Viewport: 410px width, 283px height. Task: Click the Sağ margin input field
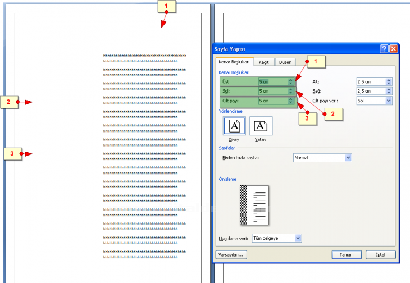371,91
